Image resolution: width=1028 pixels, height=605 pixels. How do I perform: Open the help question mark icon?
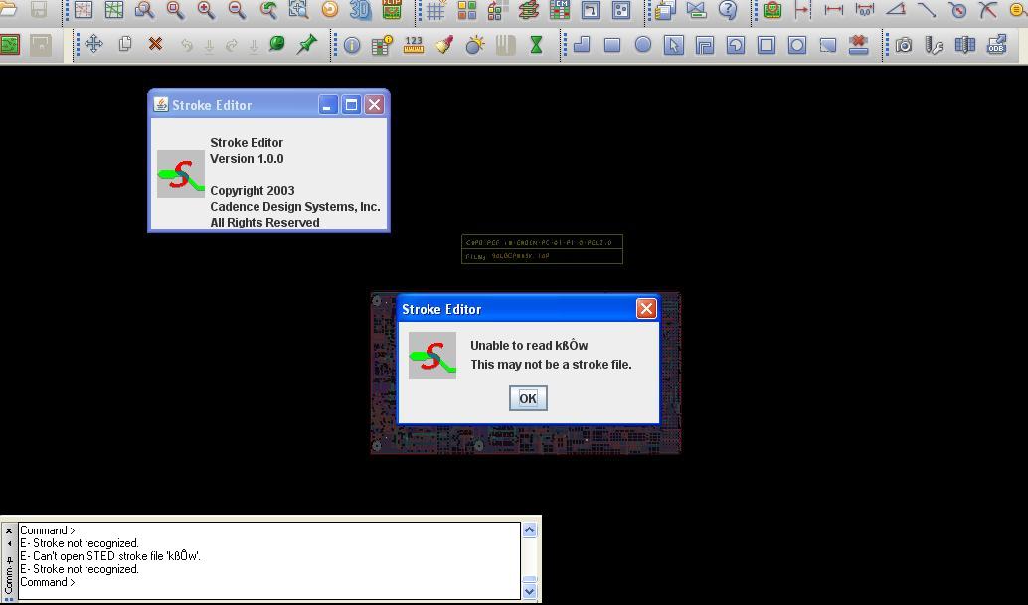coord(728,11)
